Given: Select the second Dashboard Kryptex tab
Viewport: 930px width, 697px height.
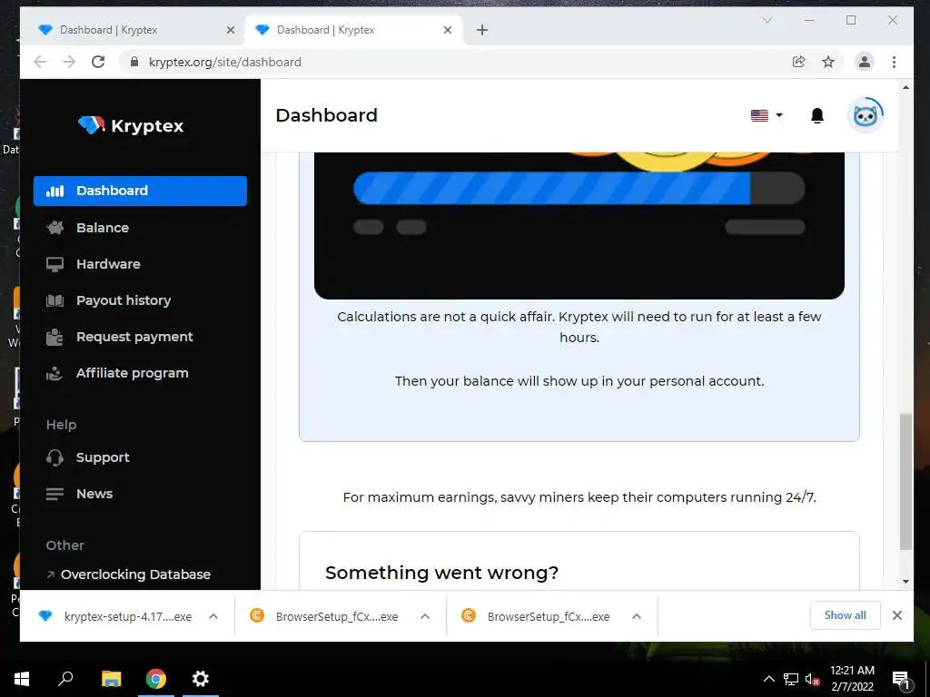Looking at the screenshot, I should coord(352,30).
